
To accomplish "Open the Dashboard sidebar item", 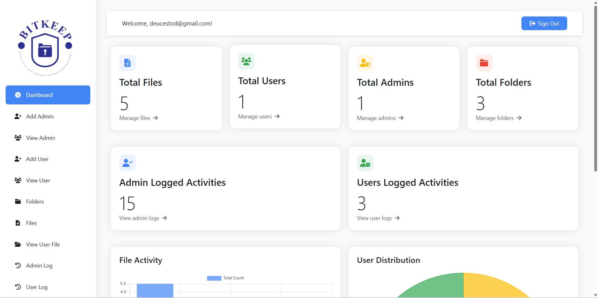I will click(x=48, y=95).
